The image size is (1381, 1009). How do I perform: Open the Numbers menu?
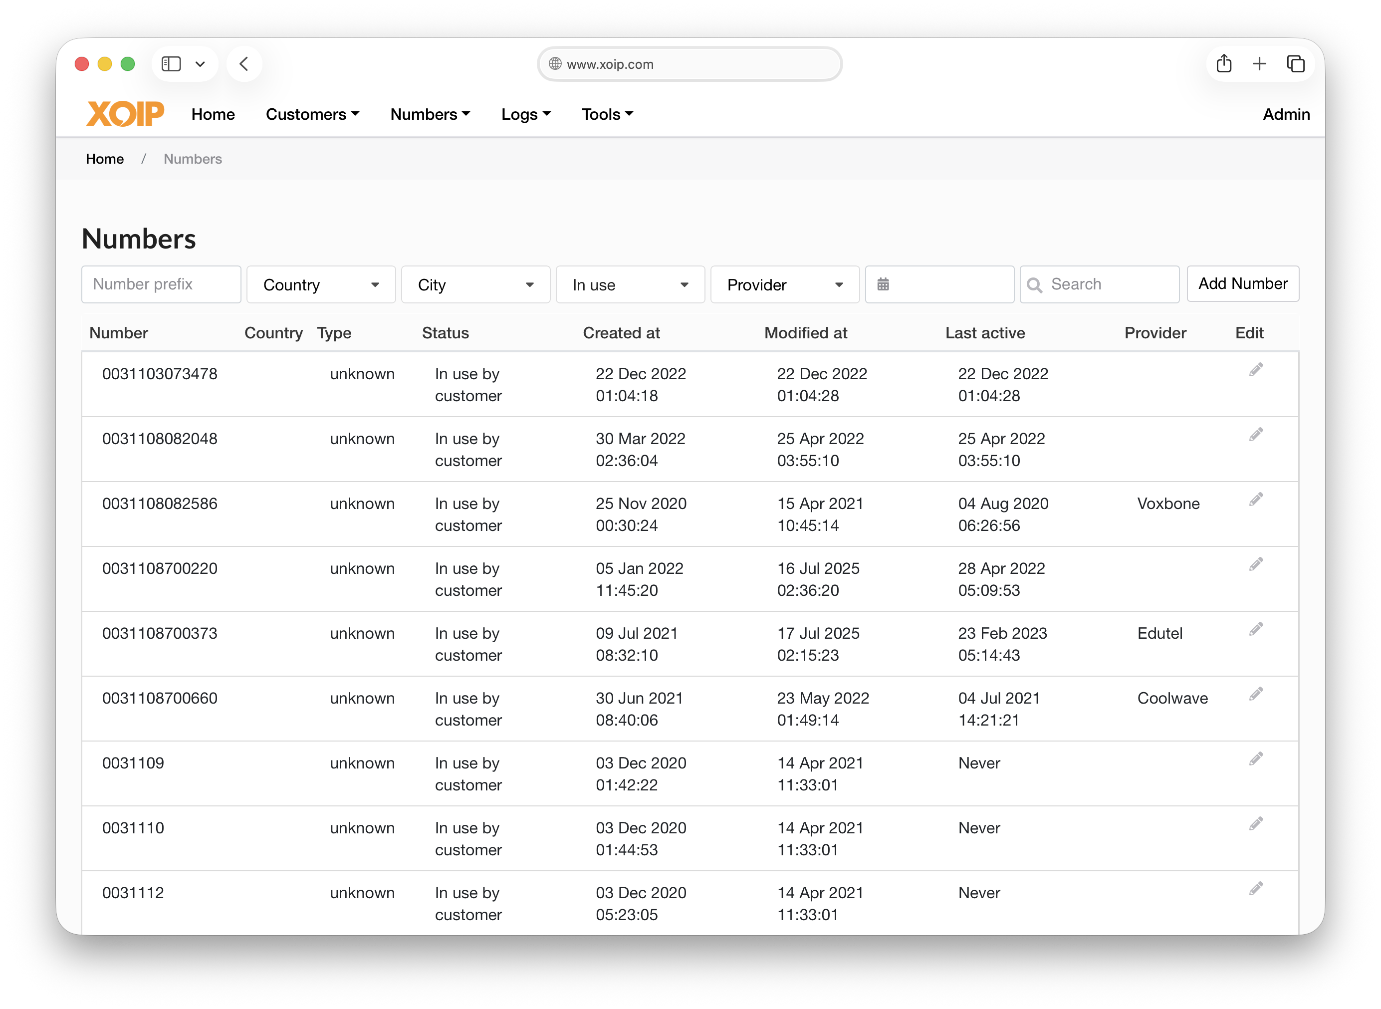tap(430, 114)
